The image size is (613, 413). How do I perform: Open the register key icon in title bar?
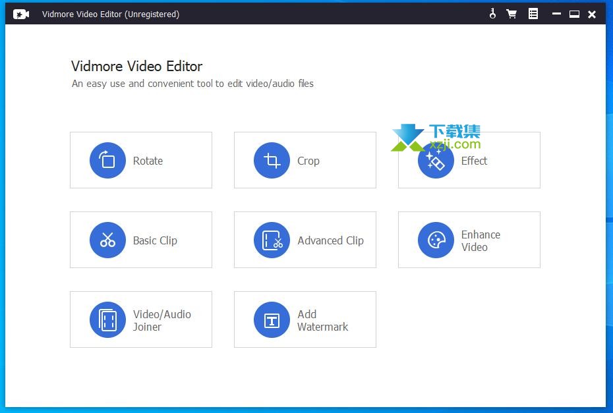492,14
